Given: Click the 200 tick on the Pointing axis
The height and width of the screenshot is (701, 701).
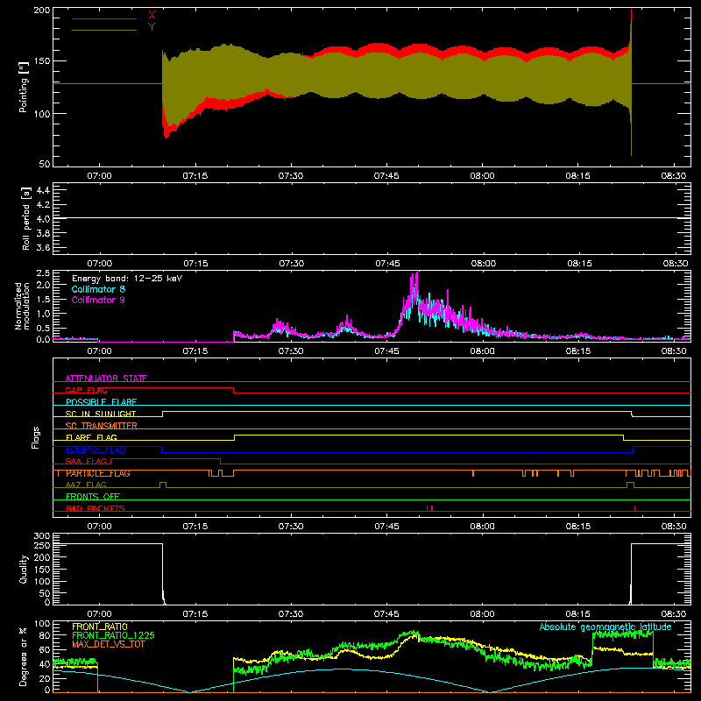Looking at the screenshot, I should coord(42,11).
